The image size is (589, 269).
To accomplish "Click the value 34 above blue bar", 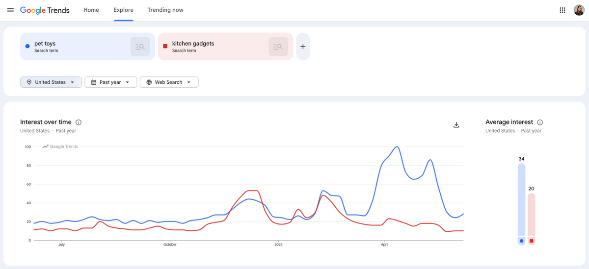I will [x=521, y=159].
